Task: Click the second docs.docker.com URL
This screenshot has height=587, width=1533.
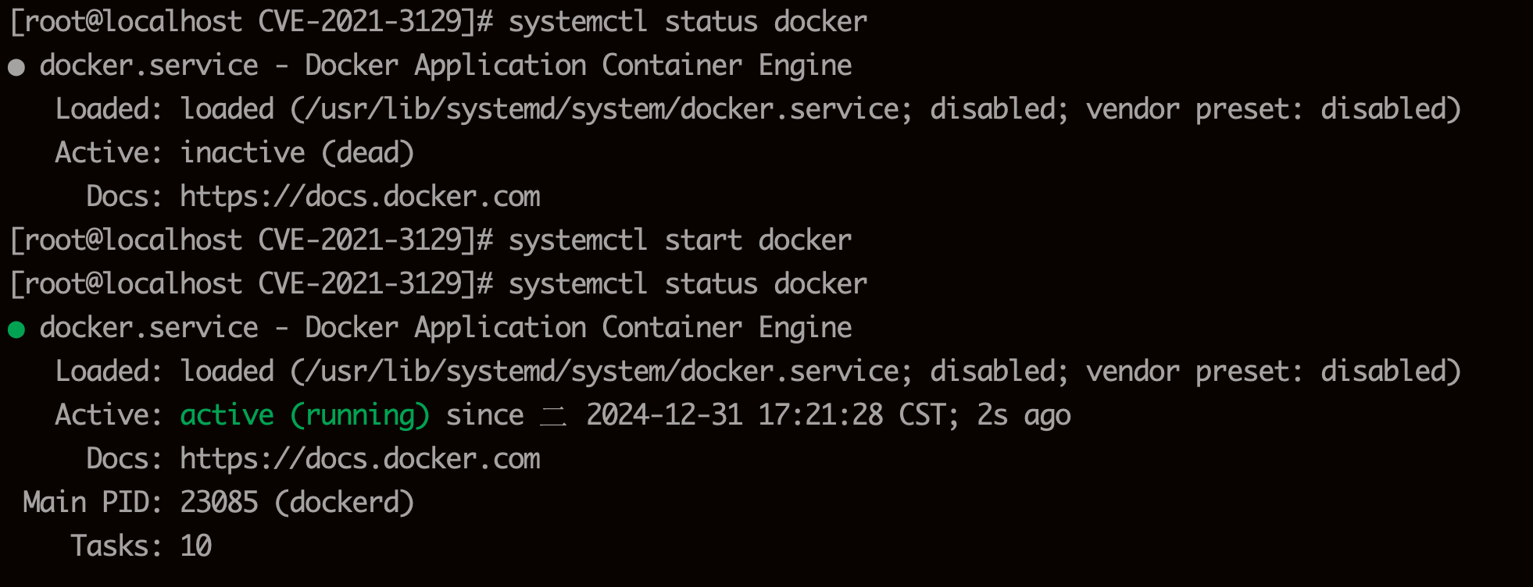Action: 359,459
